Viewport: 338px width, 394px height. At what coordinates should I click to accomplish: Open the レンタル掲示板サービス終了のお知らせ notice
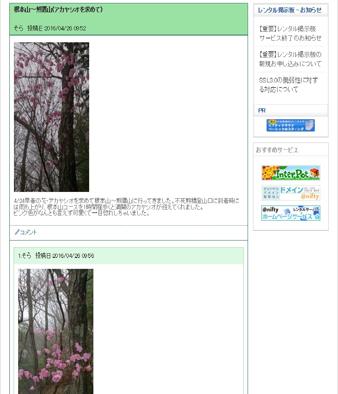[x=290, y=33]
